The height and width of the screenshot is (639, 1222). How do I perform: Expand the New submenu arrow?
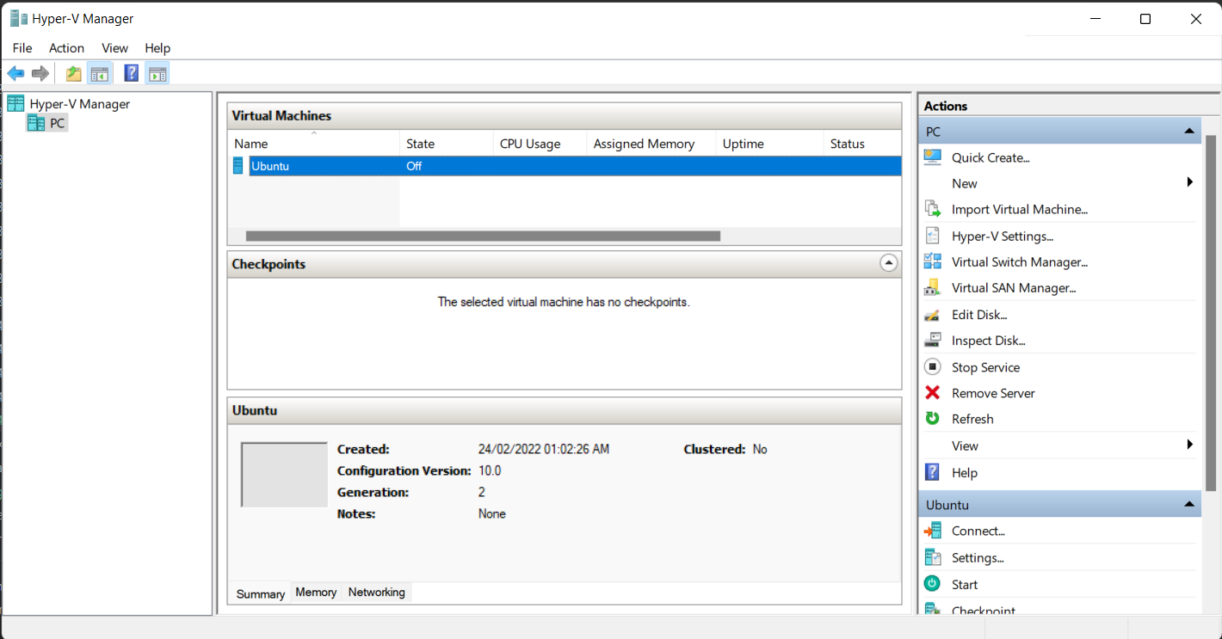click(1190, 182)
